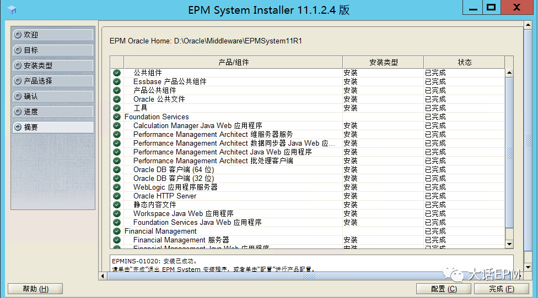The image size is (538, 298).
Task: Click the EPM Oracle Home path text
Action: click(x=206, y=41)
